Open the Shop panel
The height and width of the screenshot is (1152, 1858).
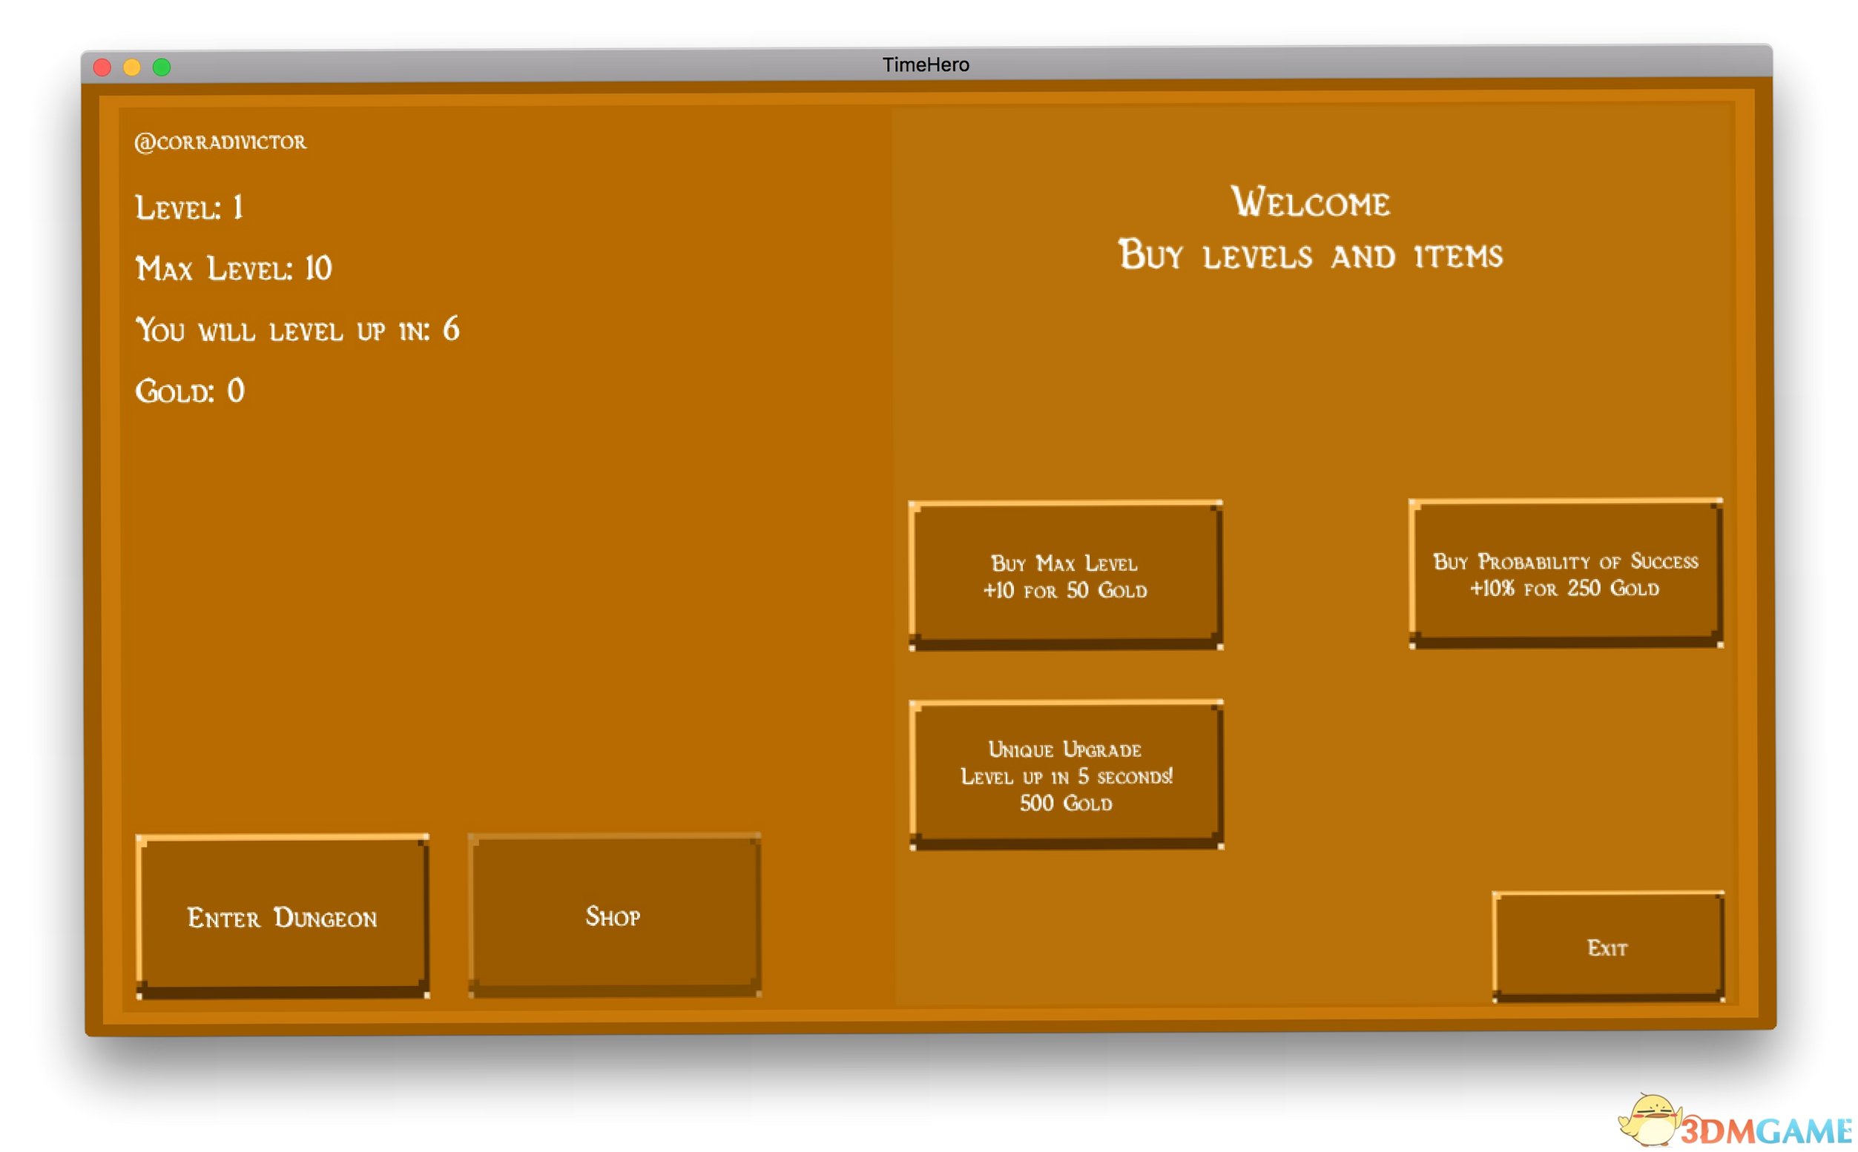614,914
